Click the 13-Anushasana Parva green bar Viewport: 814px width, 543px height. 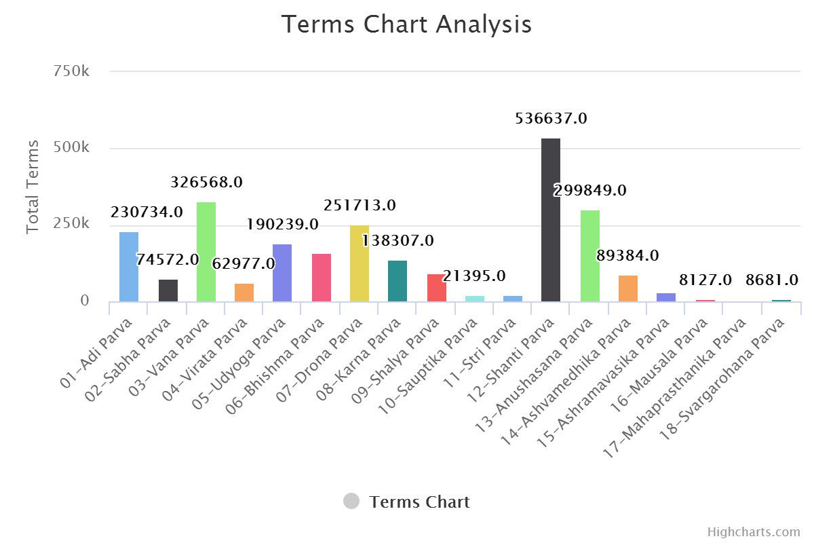coord(590,256)
